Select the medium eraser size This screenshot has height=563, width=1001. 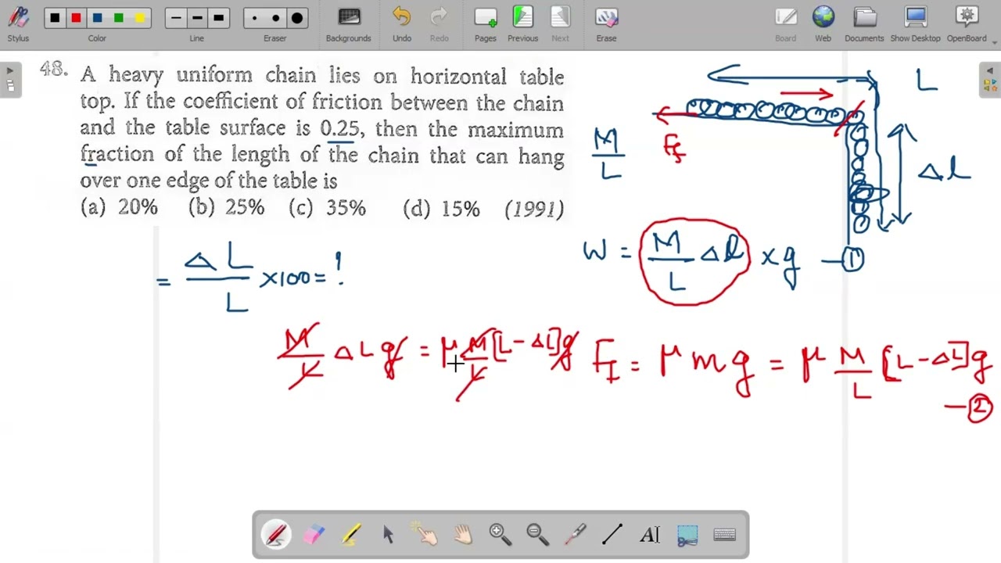[275, 18]
